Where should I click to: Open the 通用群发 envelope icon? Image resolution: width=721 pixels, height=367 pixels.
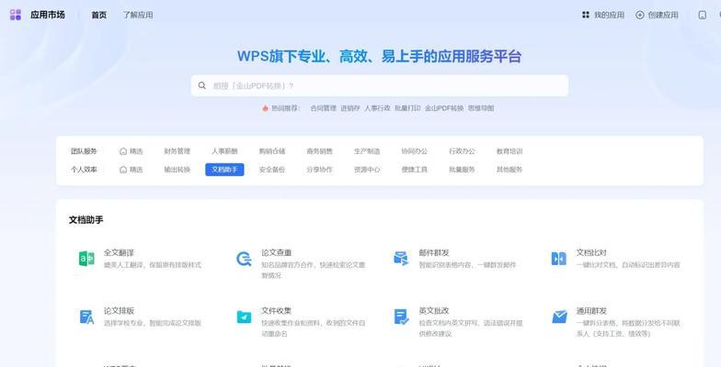pos(559,317)
